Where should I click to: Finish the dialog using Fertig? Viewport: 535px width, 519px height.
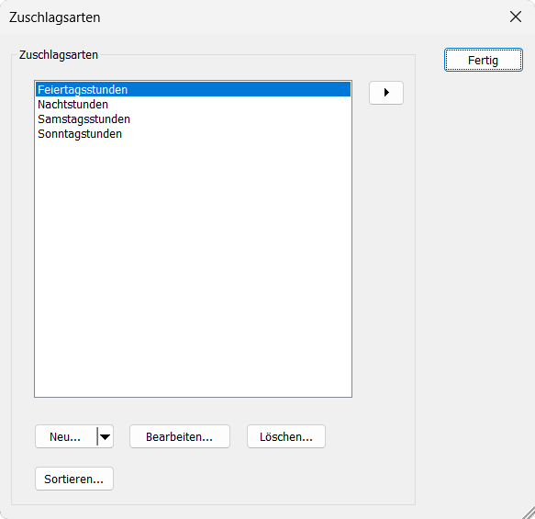coord(483,60)
